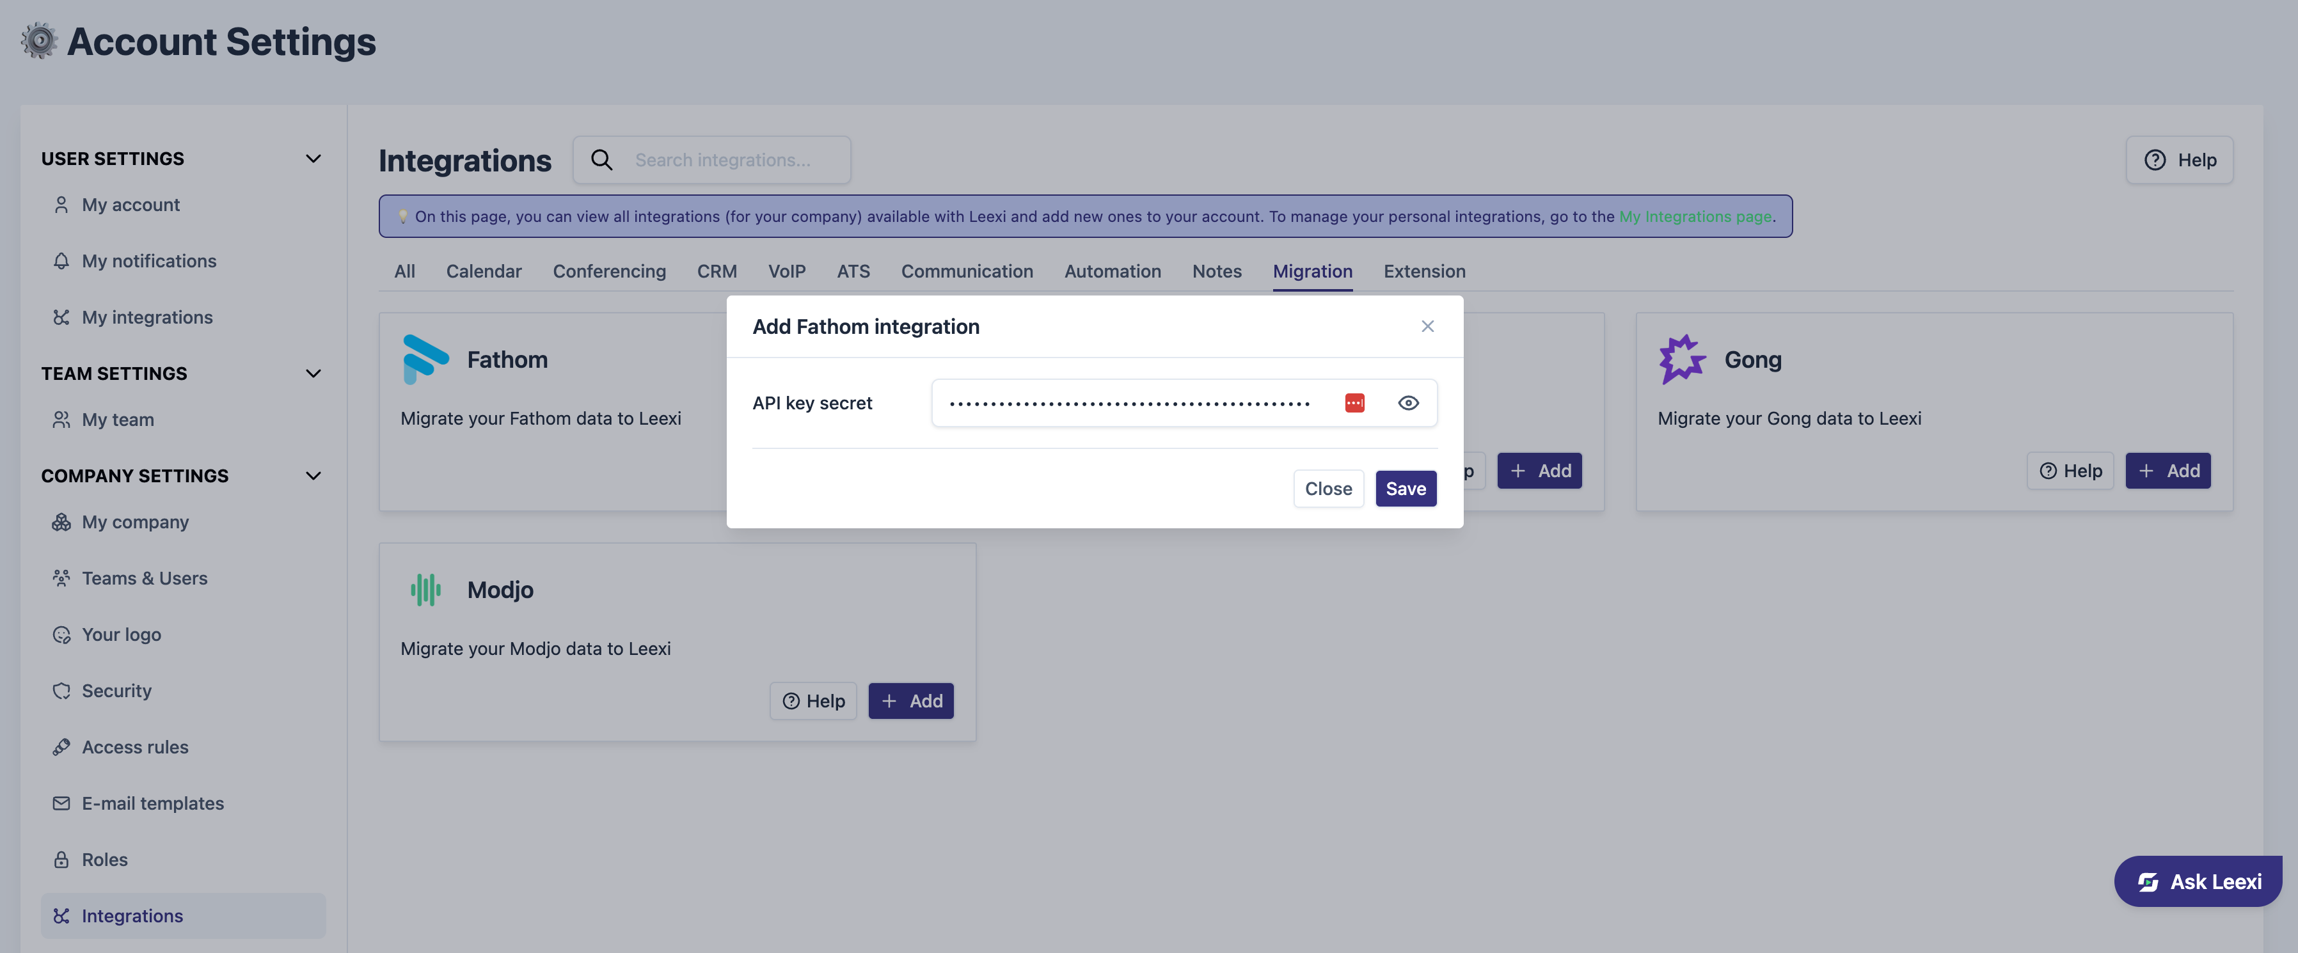The image size is (2298, 953).
Task: Switch to the CRM tab
Action: tap(717, 271)
